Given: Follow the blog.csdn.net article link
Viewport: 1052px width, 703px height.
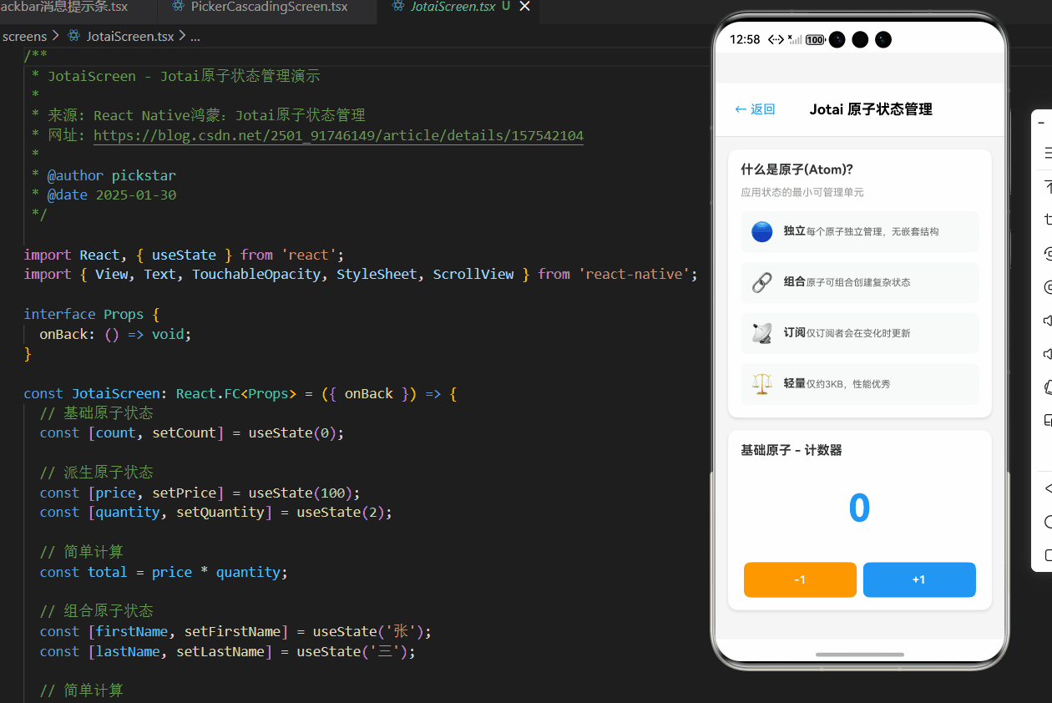Looking at the screenshot, I should (338, 136).
